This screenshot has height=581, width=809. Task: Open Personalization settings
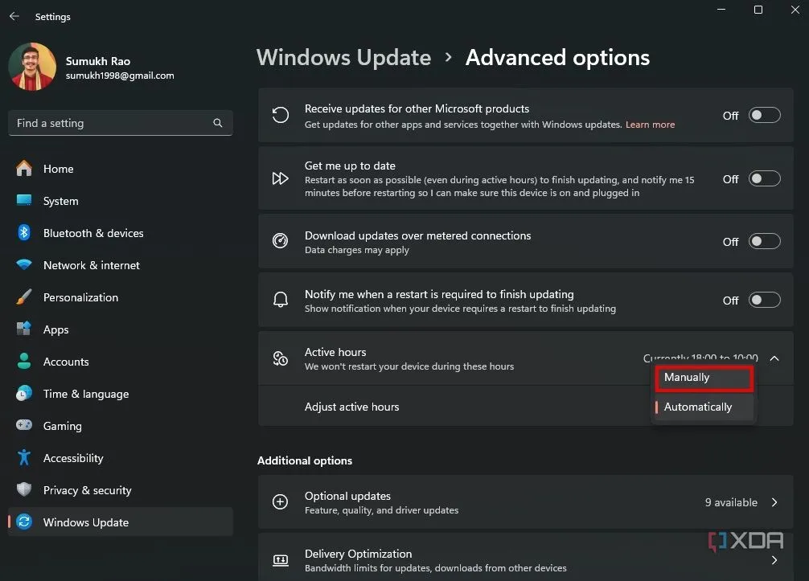tap(120, 297)
